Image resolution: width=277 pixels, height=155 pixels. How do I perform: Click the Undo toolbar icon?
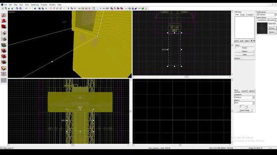coord(26,9)
